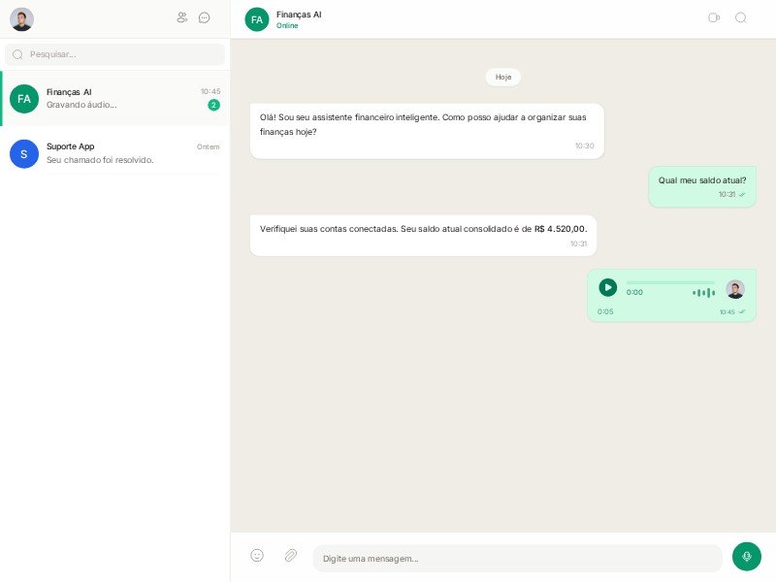Click the audio message progress bar

[x=670, y=282]
